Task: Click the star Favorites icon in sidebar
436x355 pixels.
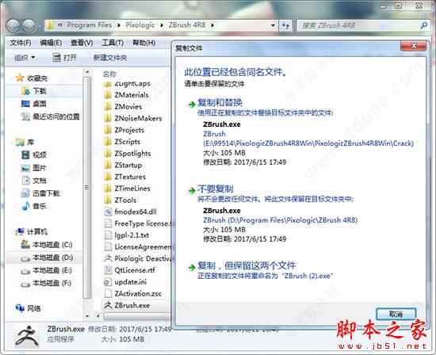Action: click(x=20, y=78)
